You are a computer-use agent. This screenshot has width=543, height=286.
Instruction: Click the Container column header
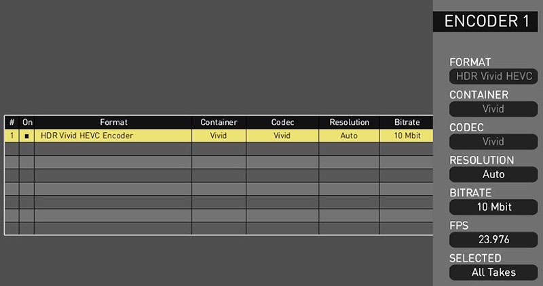point(219,123)
